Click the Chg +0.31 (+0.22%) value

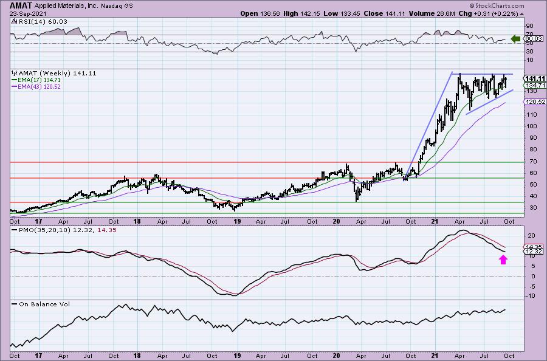click(489, 13)
